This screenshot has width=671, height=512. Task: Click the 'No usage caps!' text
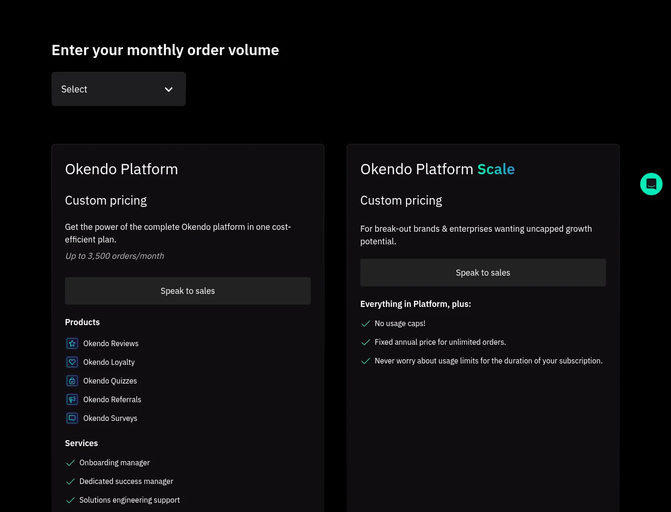pyautogui.click(x=400, y=323)
